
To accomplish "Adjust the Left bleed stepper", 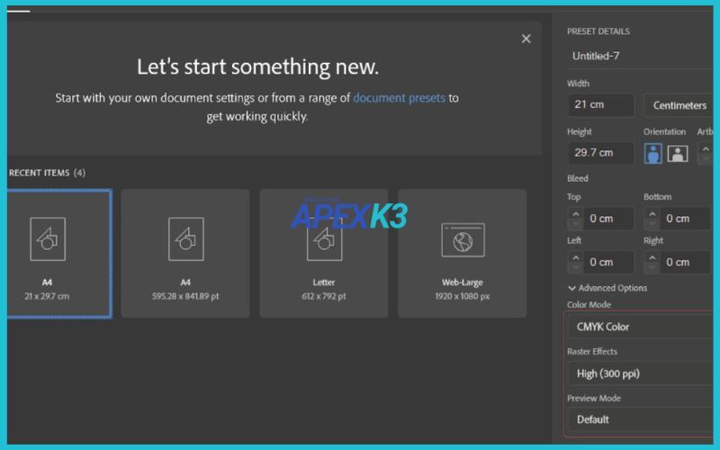I will (574, 262).
